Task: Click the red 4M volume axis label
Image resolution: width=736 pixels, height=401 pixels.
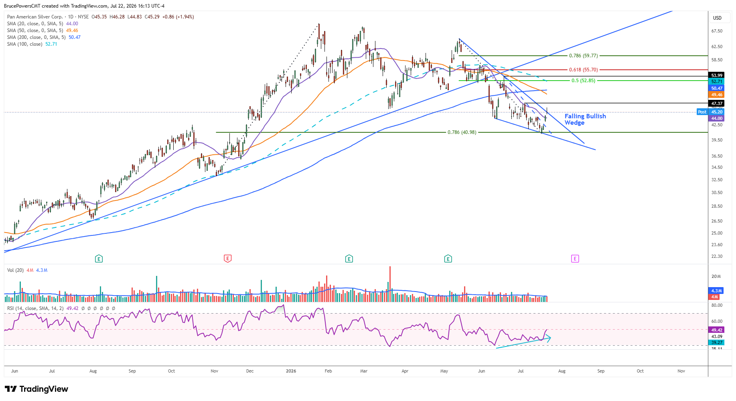Action: pyautogui.click(x=715, y=297)
